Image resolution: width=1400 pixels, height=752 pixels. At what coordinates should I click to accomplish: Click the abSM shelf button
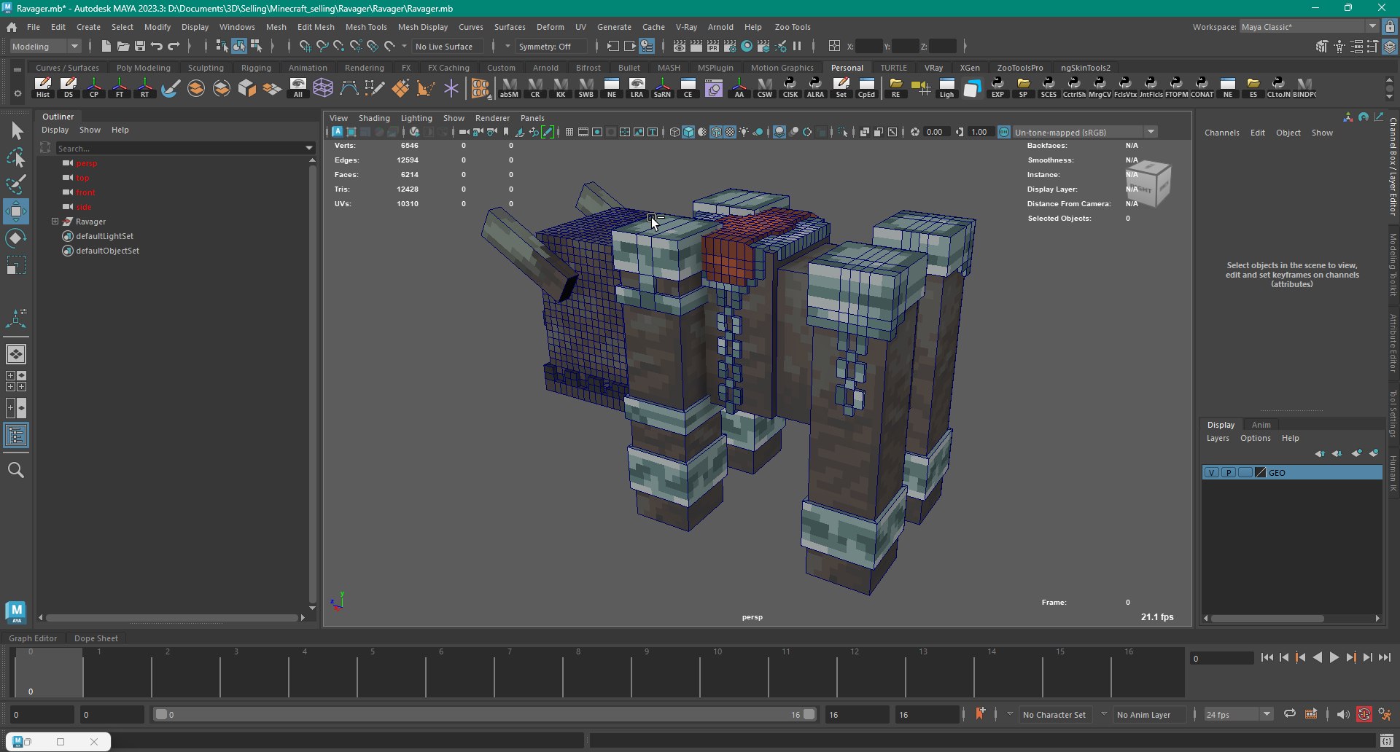tap(509, 88)
